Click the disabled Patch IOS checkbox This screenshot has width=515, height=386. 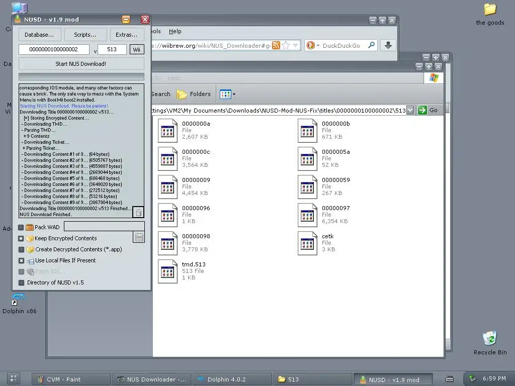[21, 271]
